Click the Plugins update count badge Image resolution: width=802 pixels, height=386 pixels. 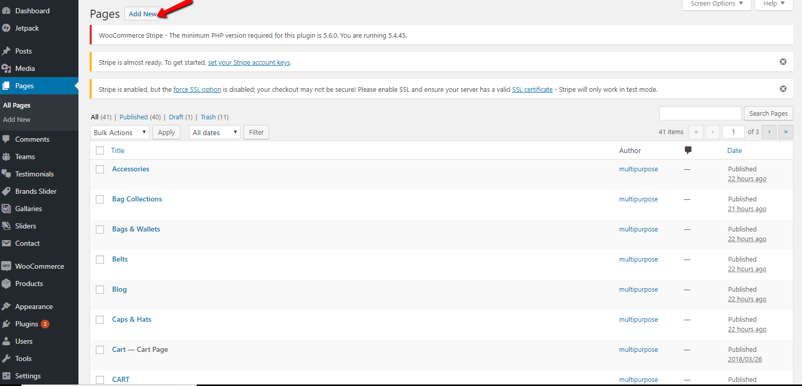coord(45,324)
